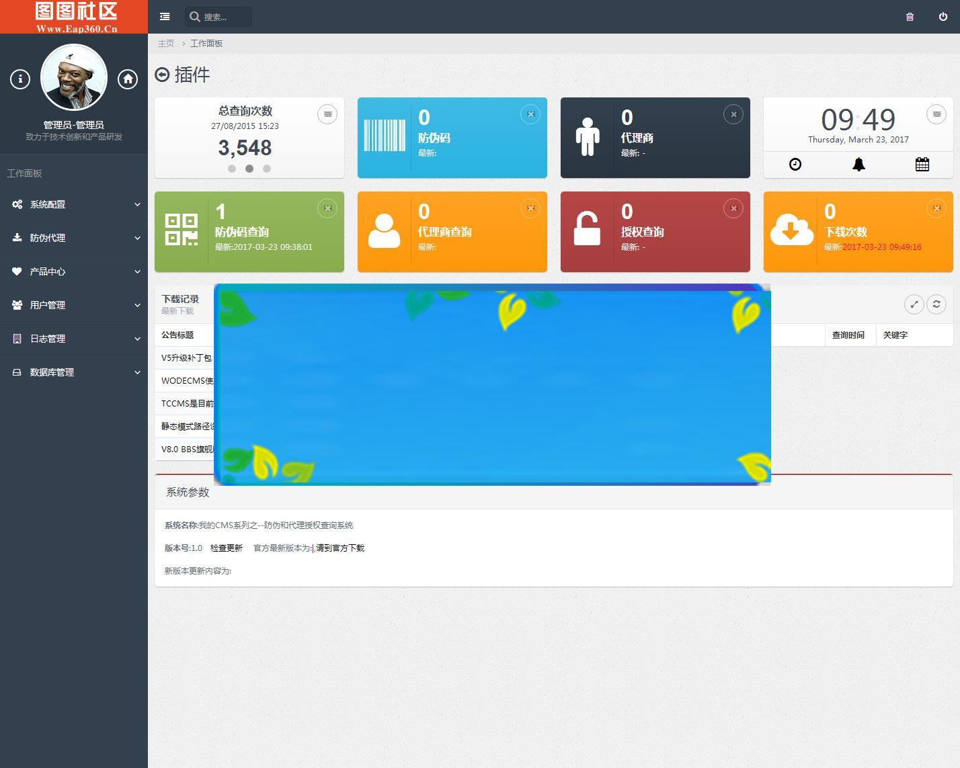Click the trash icon in top bar

coord(910,17)
